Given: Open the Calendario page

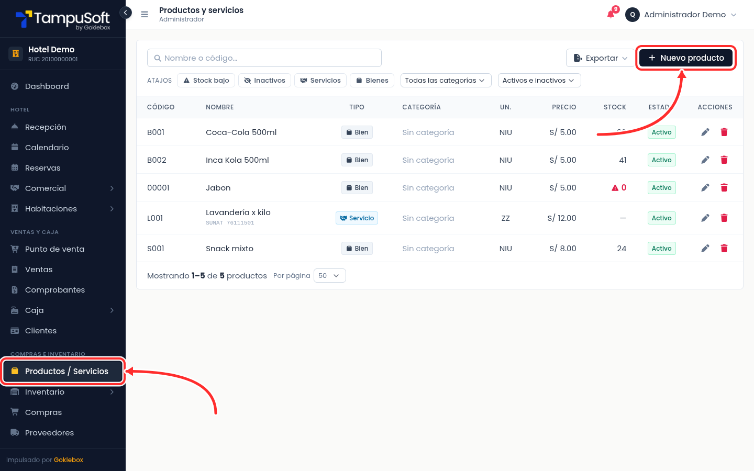Looking at the screenshot, I should [63, 148].
